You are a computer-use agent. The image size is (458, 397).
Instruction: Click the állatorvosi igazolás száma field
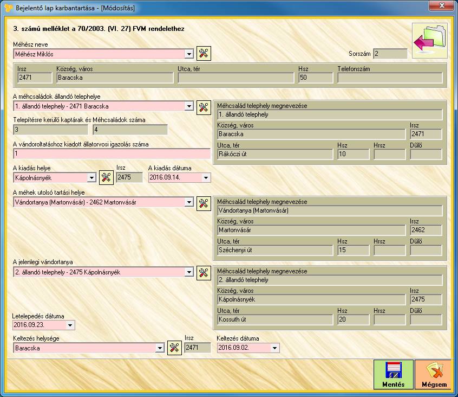tap(112, 154)
